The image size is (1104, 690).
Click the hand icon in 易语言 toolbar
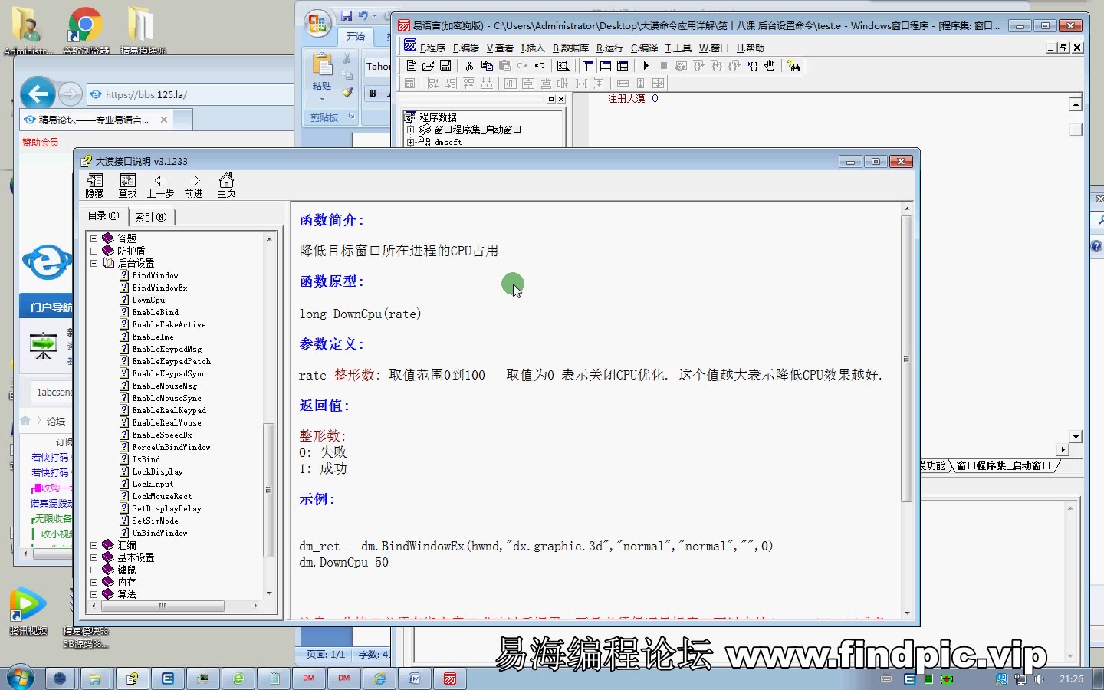[x=770, y=66]
